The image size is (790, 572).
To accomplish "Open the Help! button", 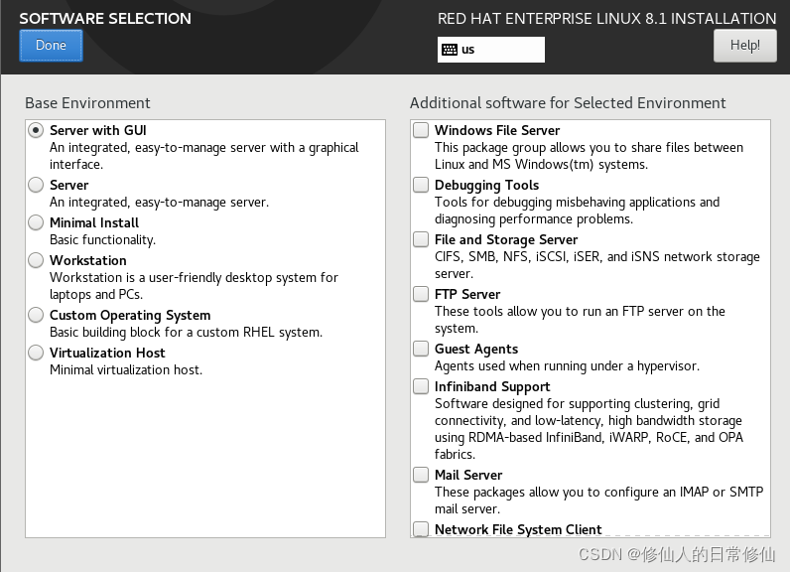I will tap(744, 46).
